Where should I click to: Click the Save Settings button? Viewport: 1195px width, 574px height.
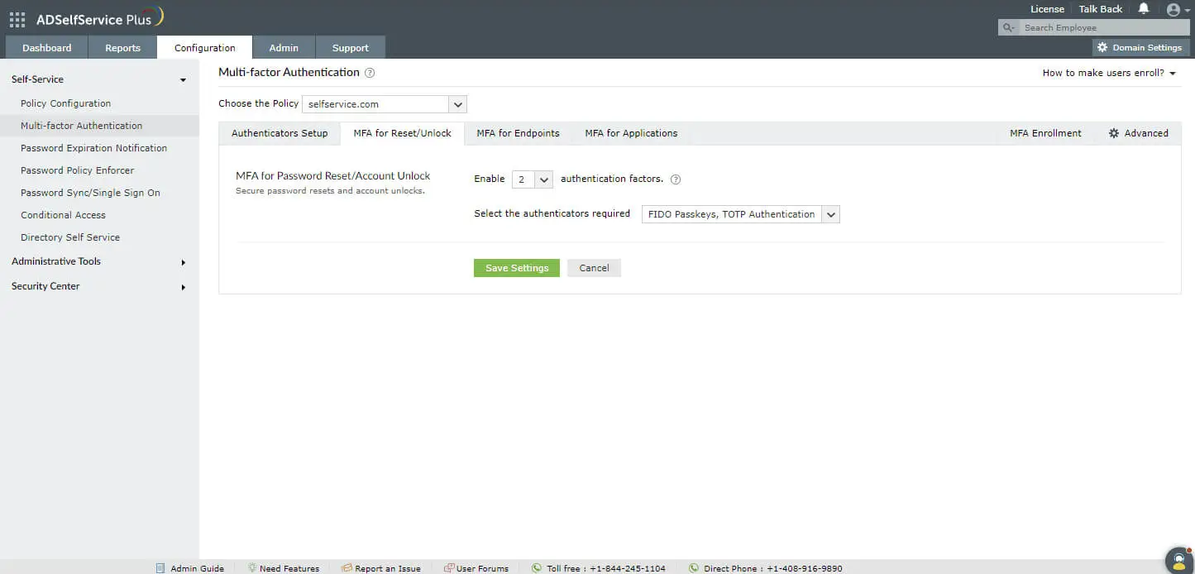(516, 267)
